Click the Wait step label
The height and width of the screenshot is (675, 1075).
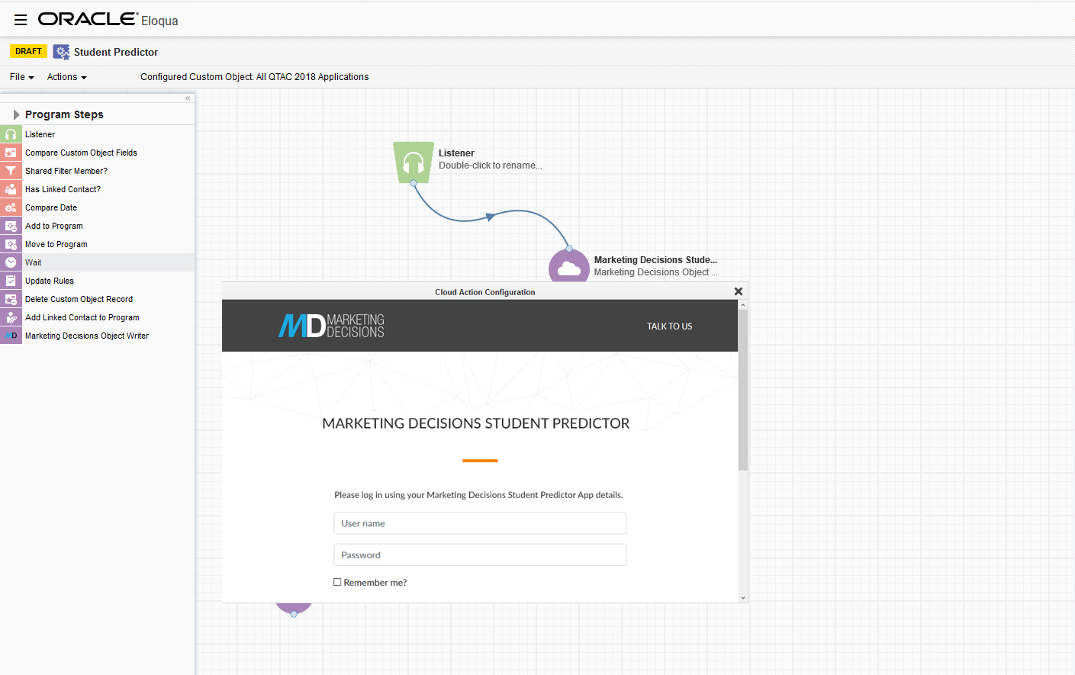pos(34,262)
